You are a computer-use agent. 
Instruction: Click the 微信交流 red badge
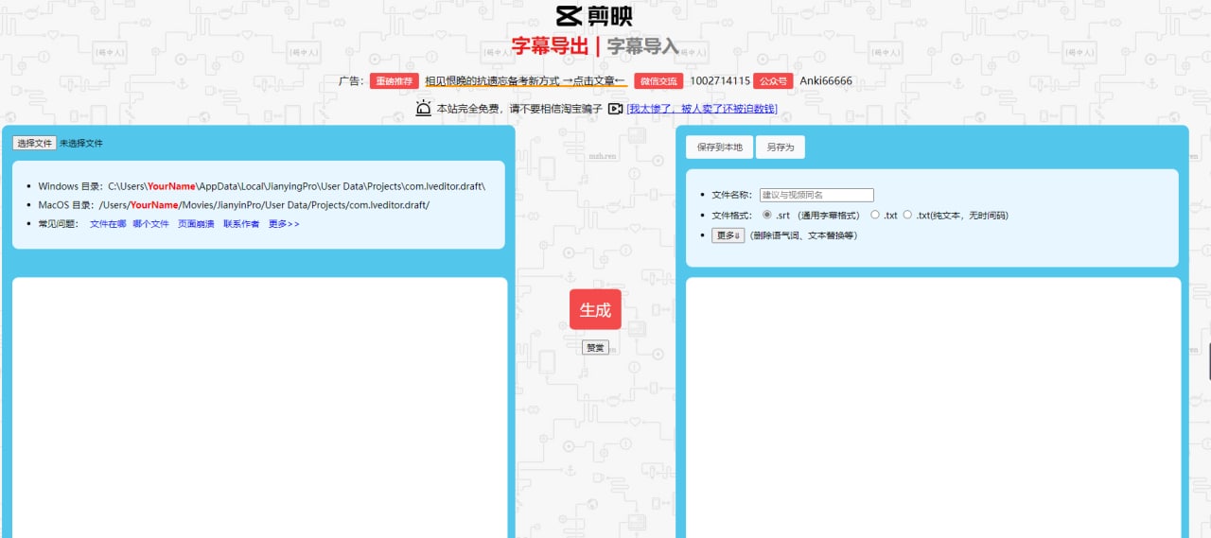coord(658,81)
